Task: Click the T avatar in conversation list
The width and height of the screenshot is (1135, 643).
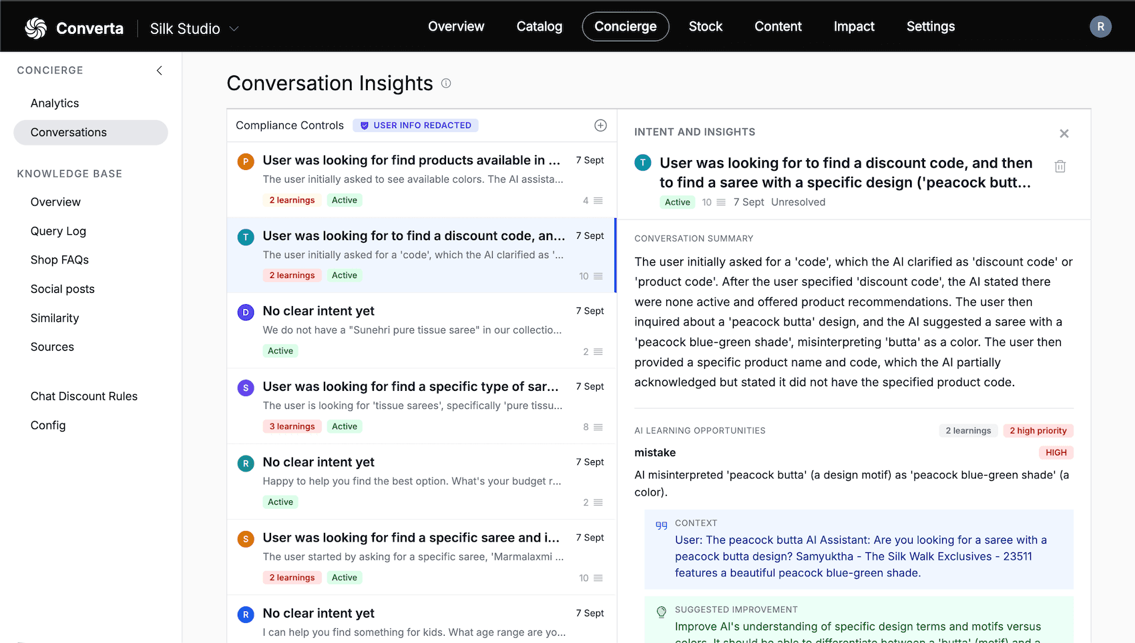Action: coord(246,237)
